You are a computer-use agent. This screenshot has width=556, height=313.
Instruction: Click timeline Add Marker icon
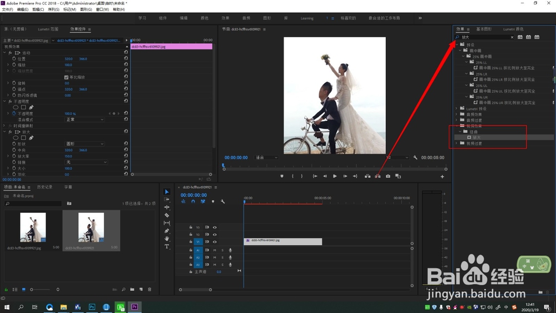pyautogui.click(x=213, y=201)
